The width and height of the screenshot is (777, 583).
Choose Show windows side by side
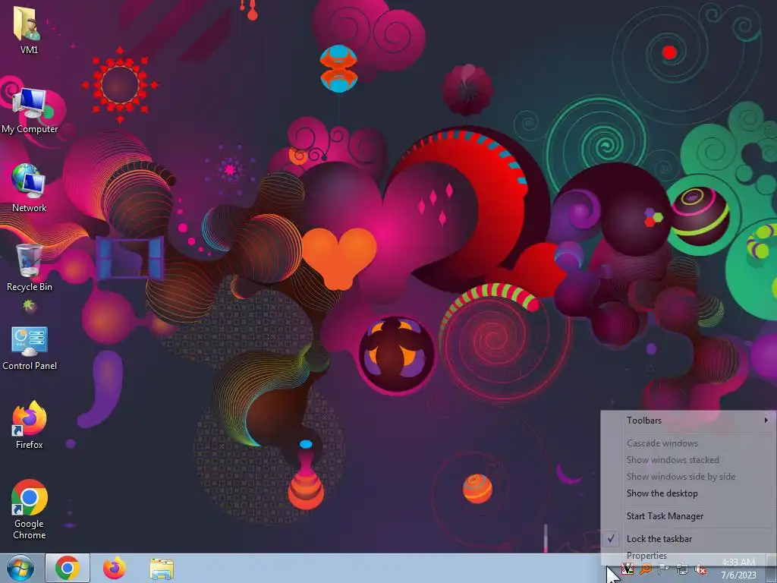tap(688, 477)
